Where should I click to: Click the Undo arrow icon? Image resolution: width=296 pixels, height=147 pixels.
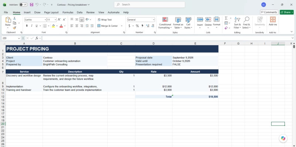coord(37,4)
